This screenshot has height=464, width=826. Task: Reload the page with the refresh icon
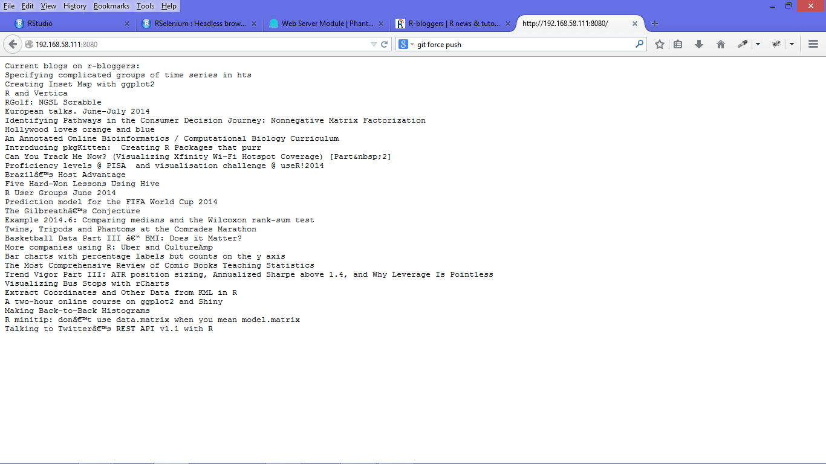coord(385,44)
